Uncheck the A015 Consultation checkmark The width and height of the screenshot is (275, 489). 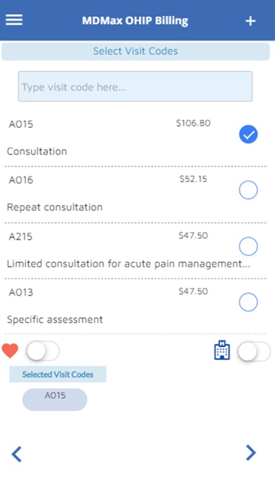248,134
